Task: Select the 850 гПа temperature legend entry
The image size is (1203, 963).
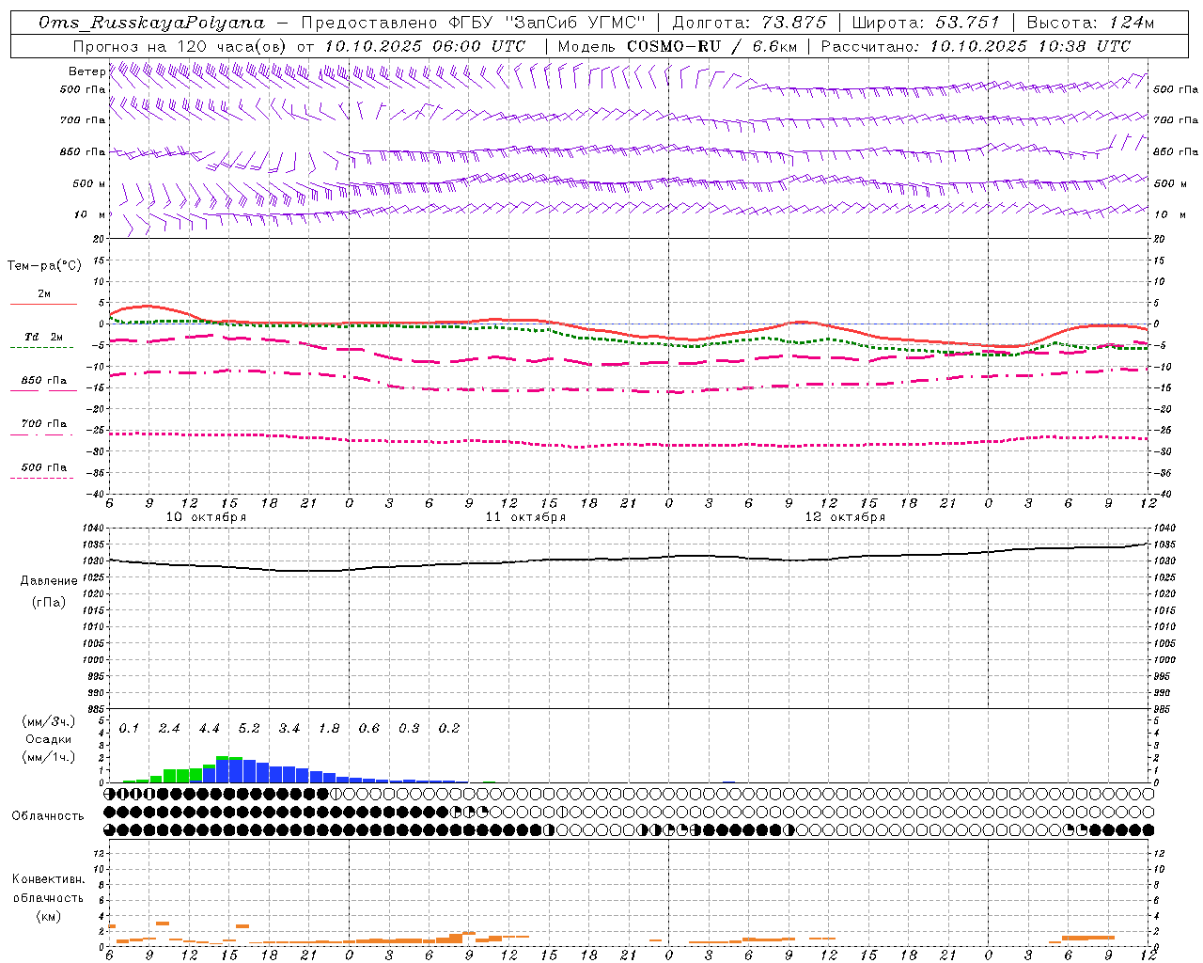Action: tap(43, 381)
